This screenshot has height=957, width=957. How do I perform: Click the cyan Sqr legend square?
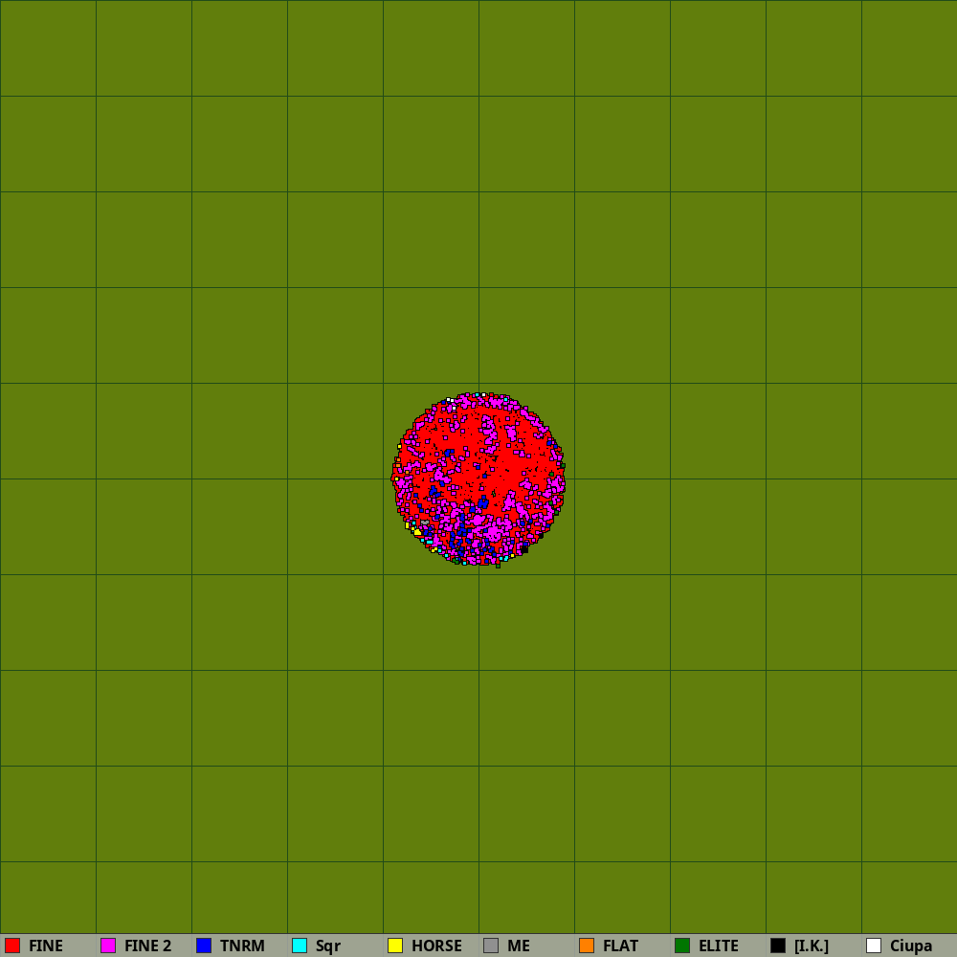point(300,946)
